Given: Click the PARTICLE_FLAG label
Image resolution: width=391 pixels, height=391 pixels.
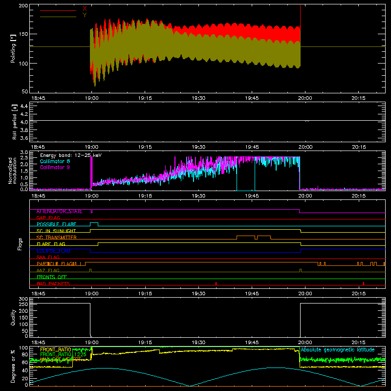Looking at the screenshot, I should point(54,264).
